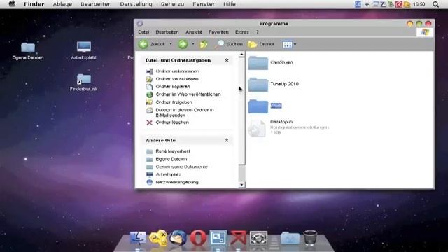
Task: Toggle the Ordner folders view button
Action: [261, 44]
